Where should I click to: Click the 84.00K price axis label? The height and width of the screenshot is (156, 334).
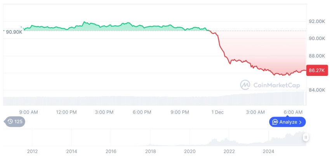(317, 90)
